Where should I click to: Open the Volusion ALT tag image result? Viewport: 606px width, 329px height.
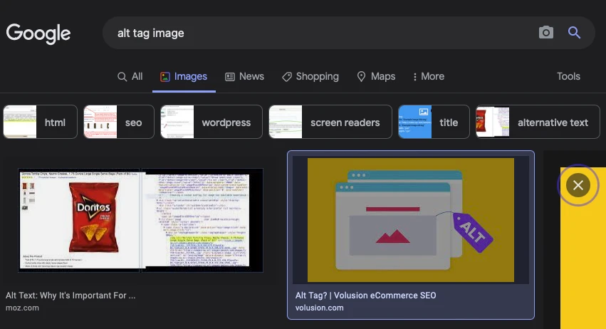click(411, 220)
